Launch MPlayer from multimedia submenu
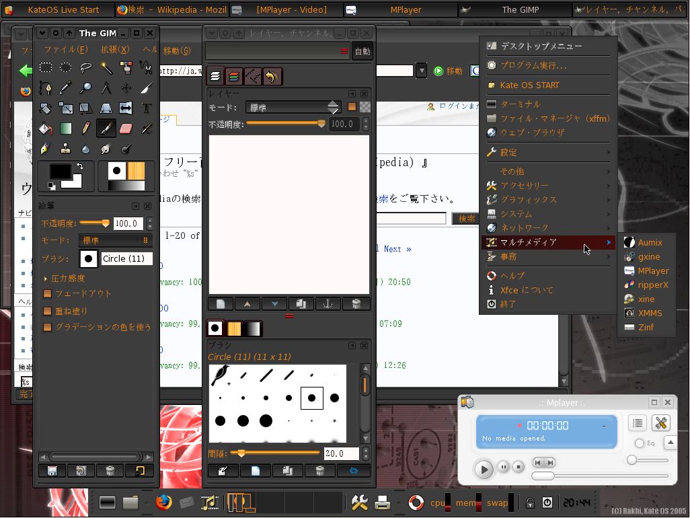 [x=646, y=271]
